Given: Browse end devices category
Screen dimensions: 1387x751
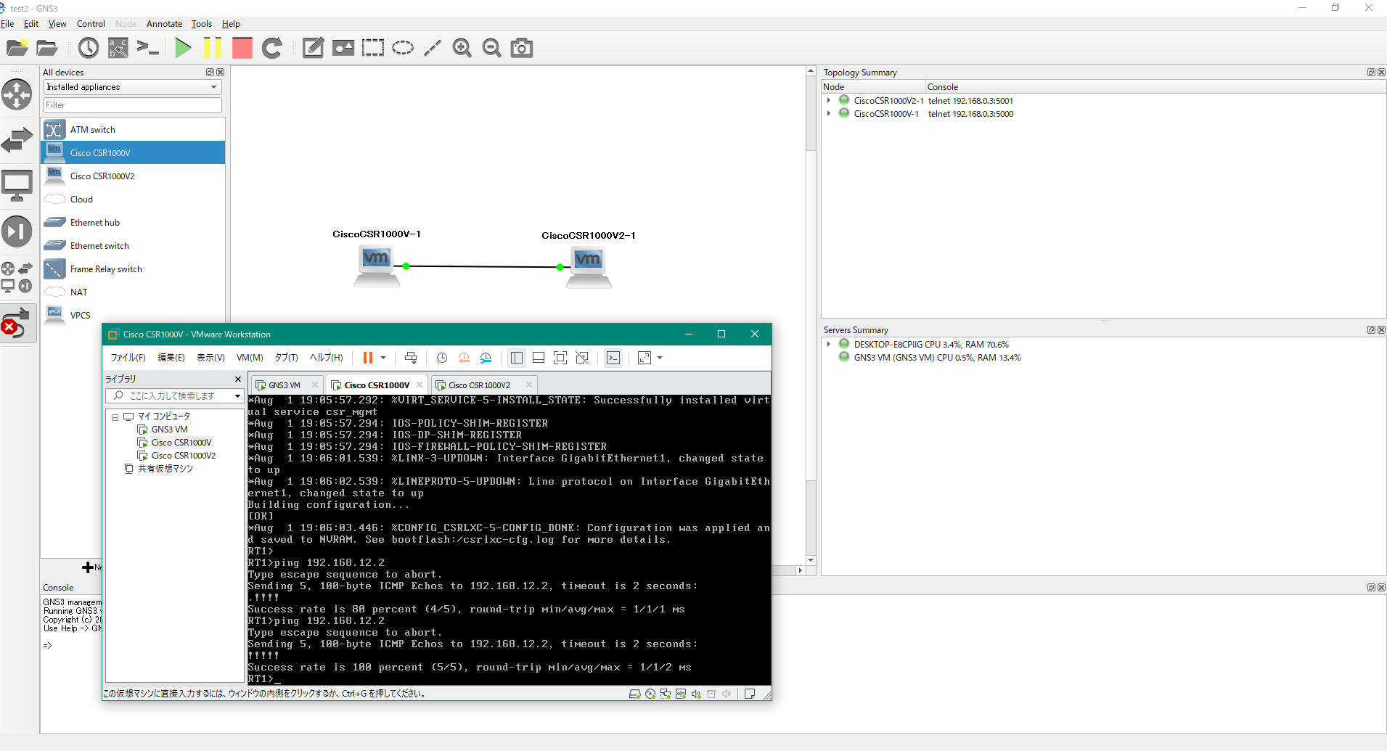Looking at the screenshot, I should click(x=17, y=186).
